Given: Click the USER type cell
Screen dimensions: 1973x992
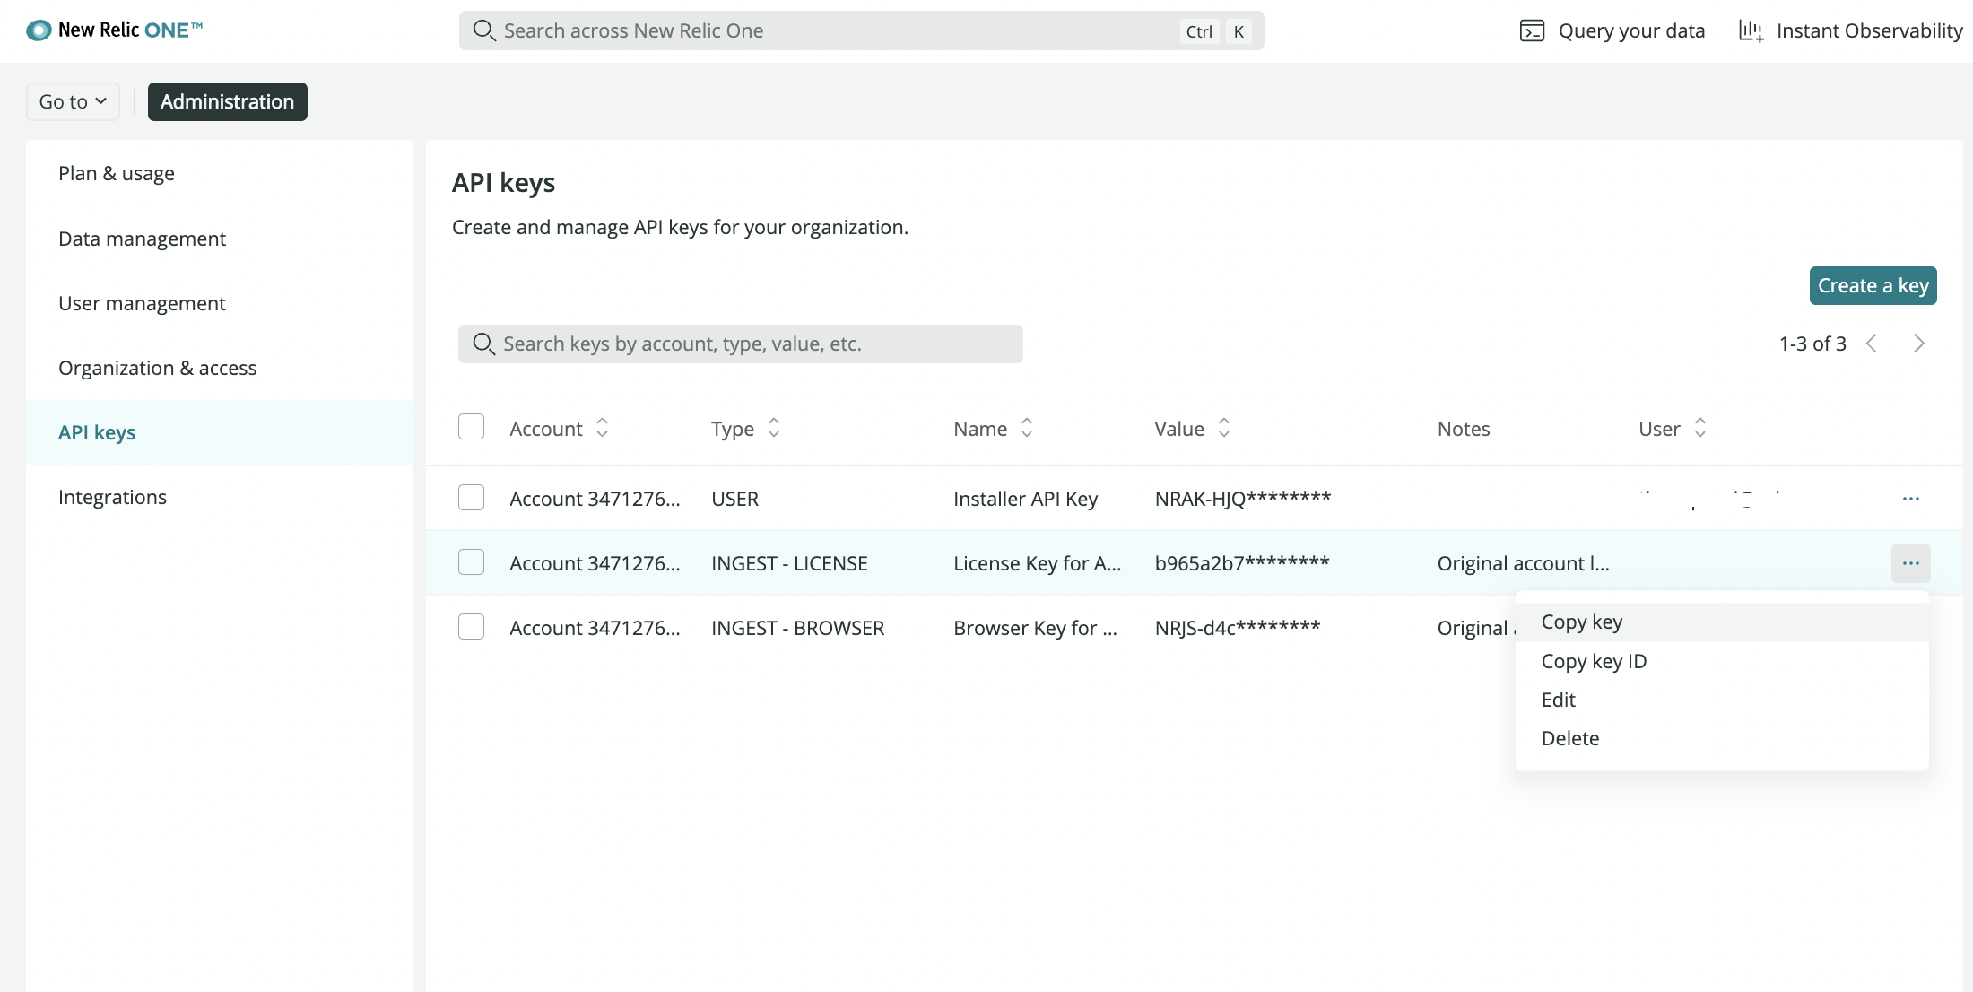Looking at the screenshot, I should tap(735, 499).
